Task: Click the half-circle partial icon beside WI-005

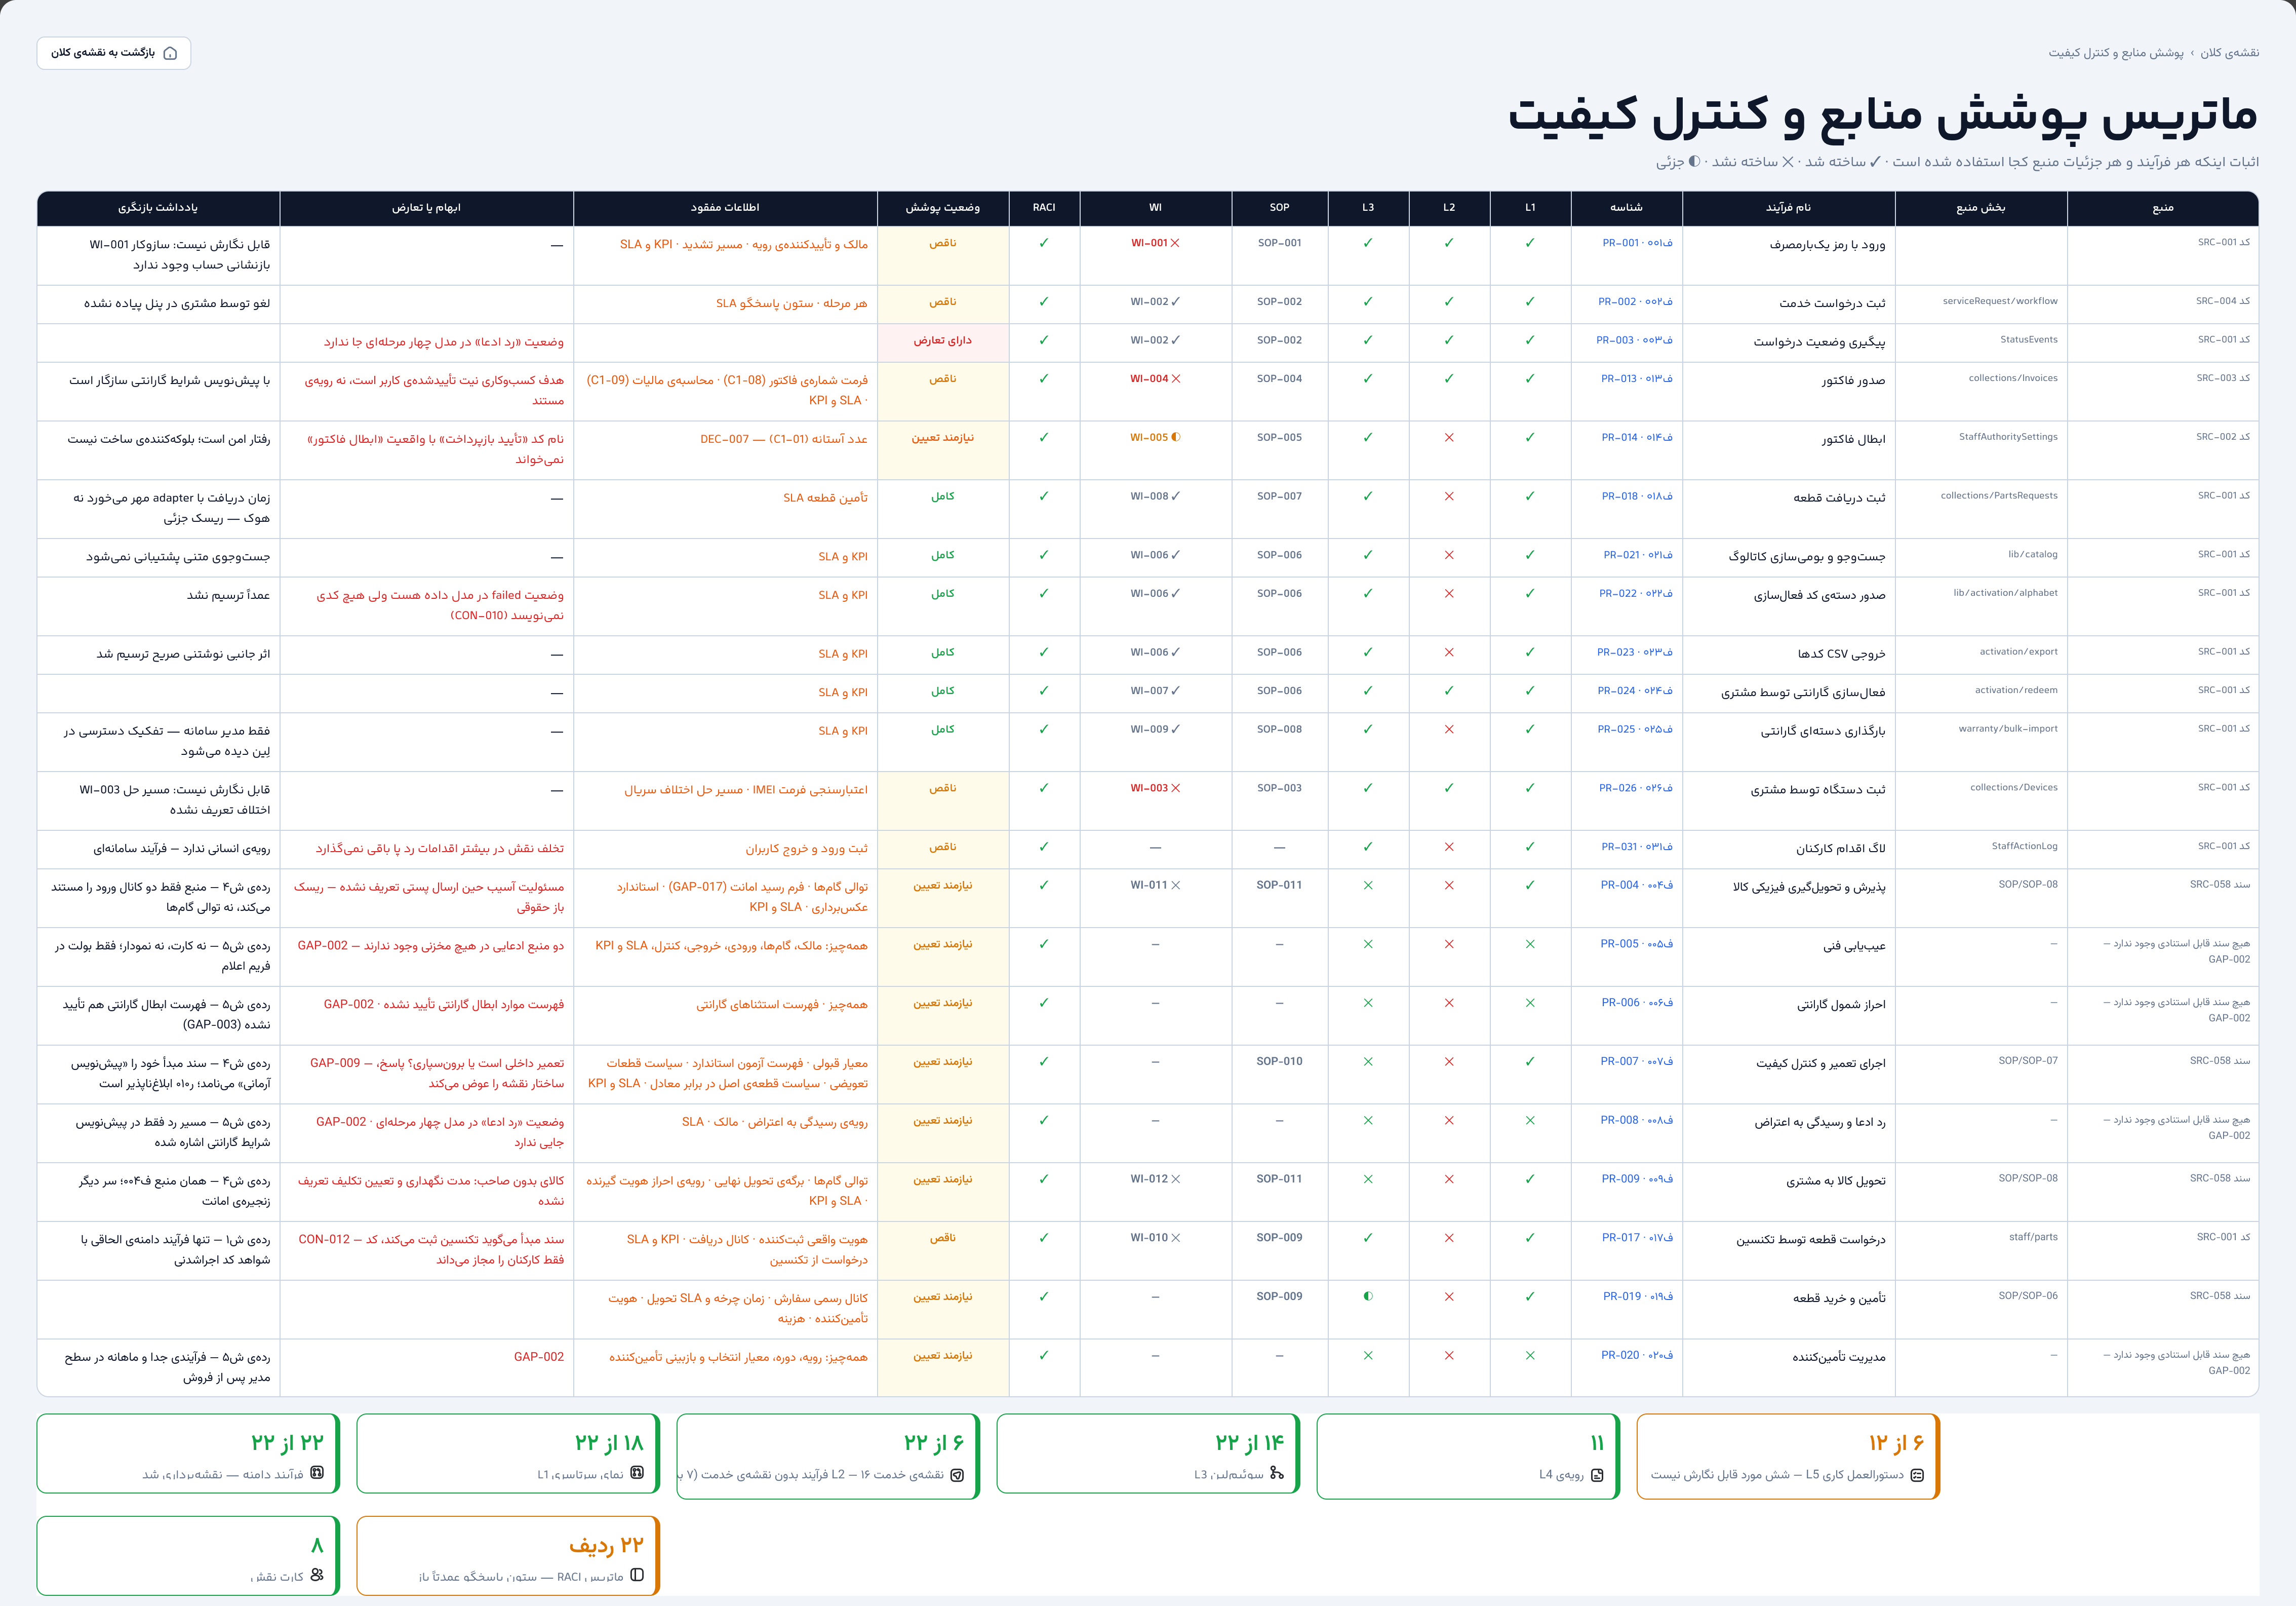Action: pyautogui.click(x=1176, y=437)
